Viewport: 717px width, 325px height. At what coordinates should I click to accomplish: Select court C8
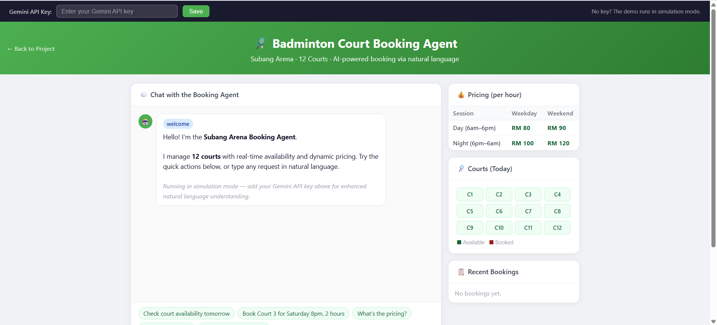[x=557, y=211]
